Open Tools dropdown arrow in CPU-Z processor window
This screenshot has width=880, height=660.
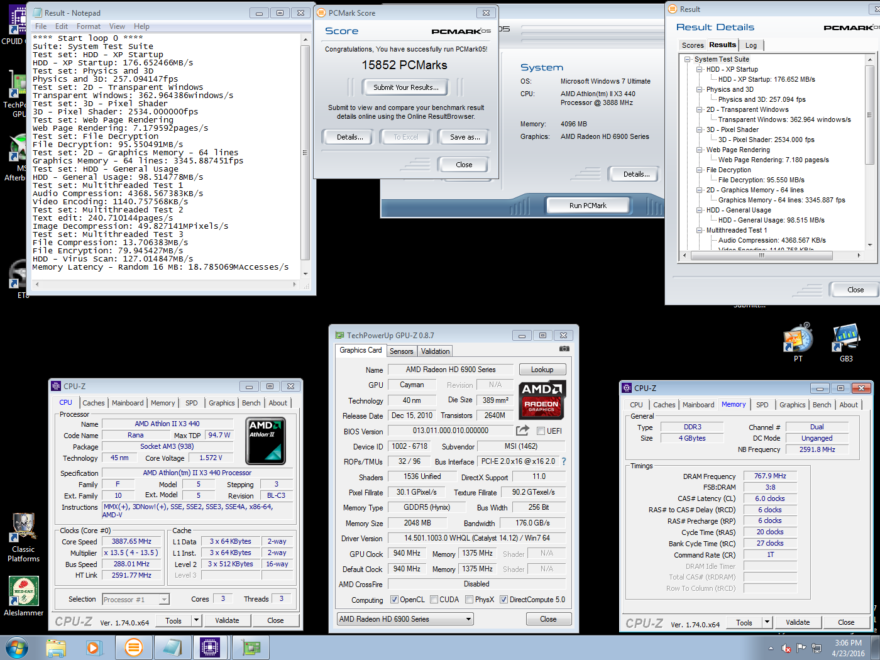tap(196, 620)
